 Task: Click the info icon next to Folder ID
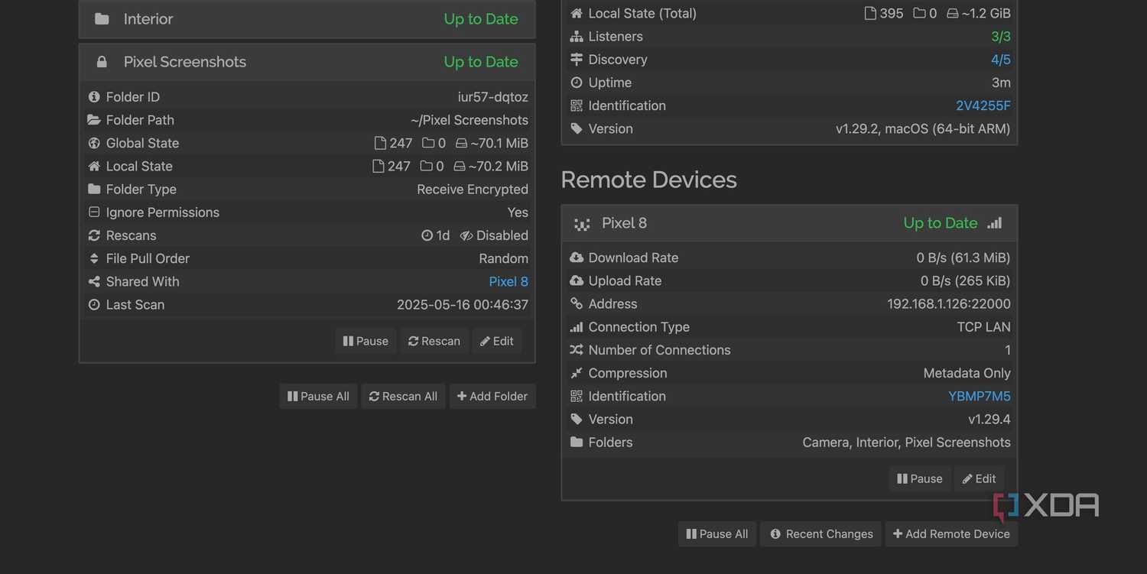click(94, 97)
